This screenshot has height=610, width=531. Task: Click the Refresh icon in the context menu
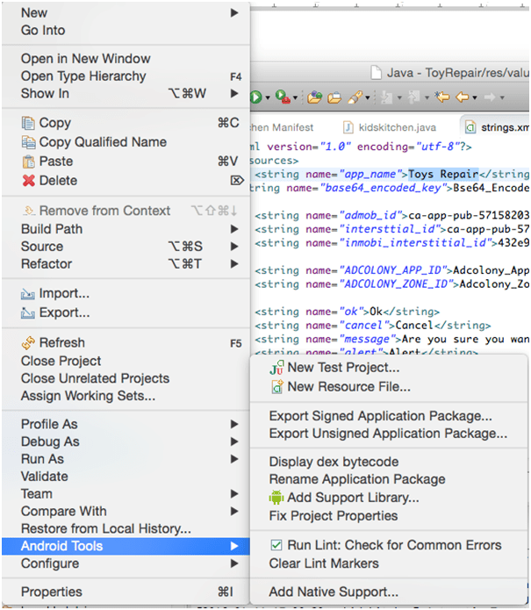(x=29, y=342)
